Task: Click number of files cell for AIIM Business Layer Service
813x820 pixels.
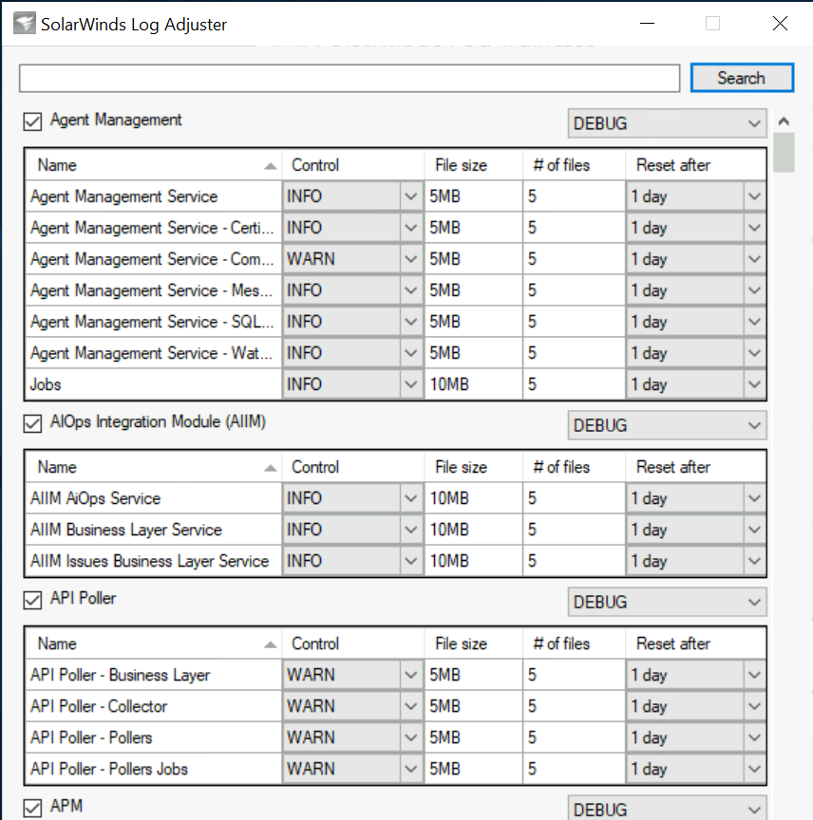Action: [x=574, y=530]
